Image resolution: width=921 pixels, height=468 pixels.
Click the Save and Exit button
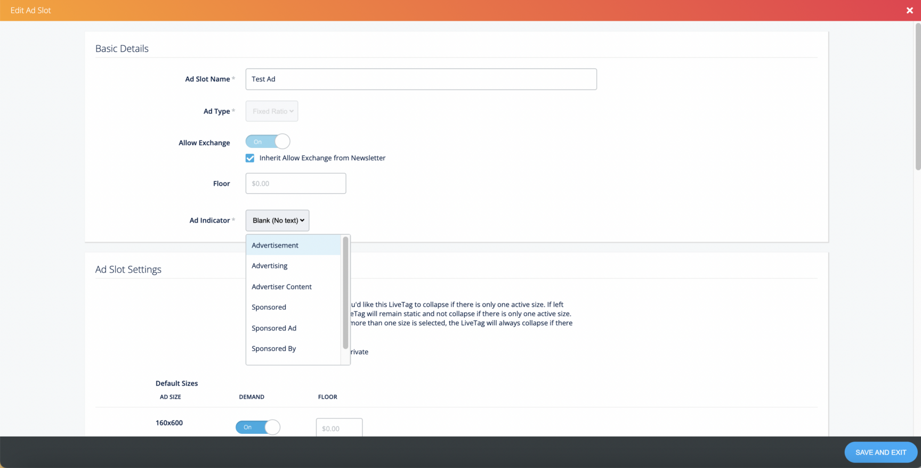[880, 452]
